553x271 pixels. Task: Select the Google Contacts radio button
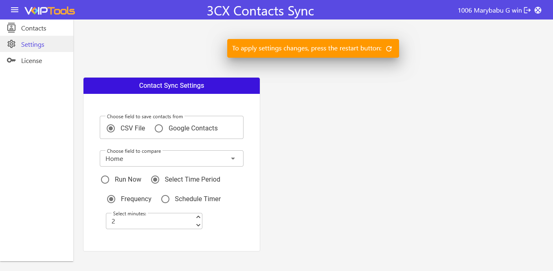click(x=159, y=128)
